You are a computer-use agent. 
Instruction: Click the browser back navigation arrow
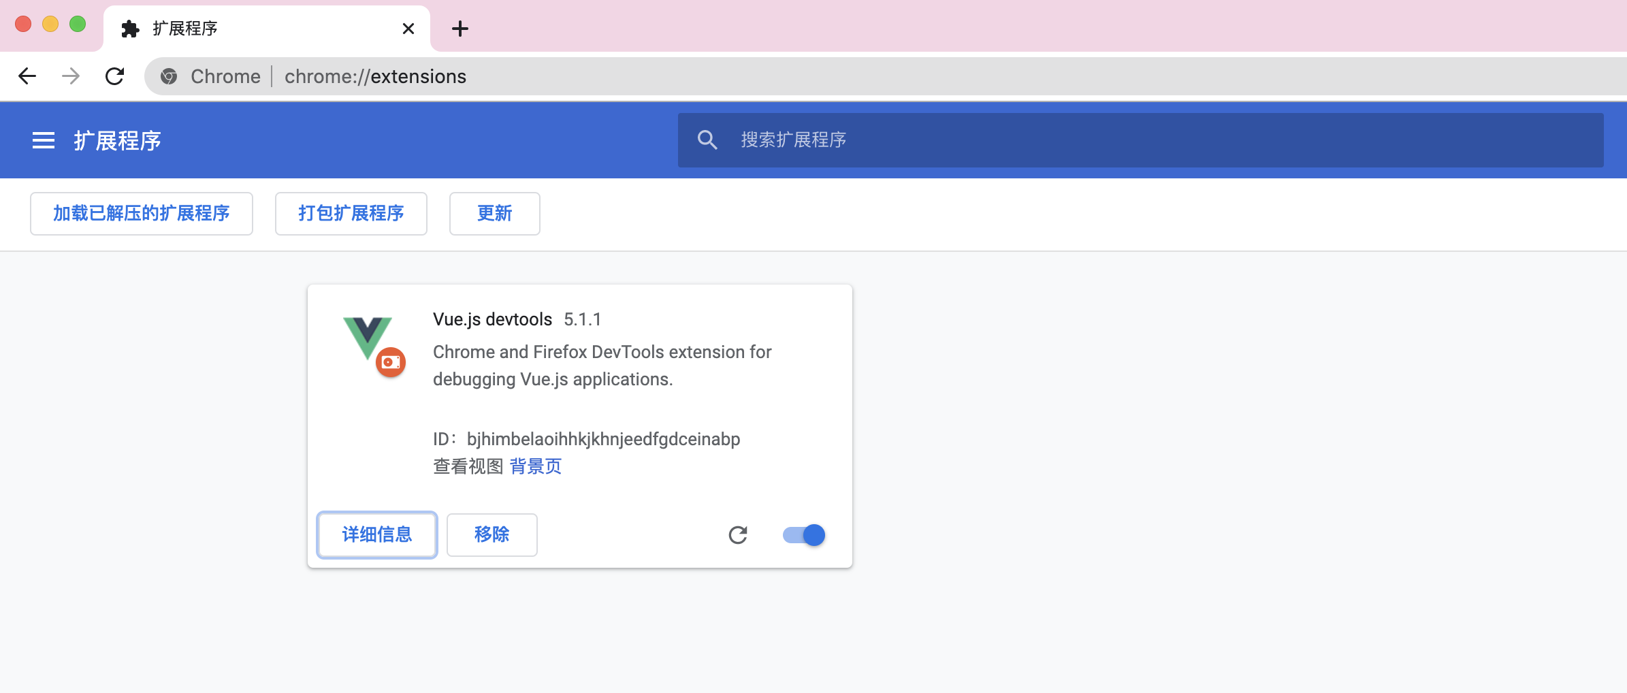[x=27, y=76]
